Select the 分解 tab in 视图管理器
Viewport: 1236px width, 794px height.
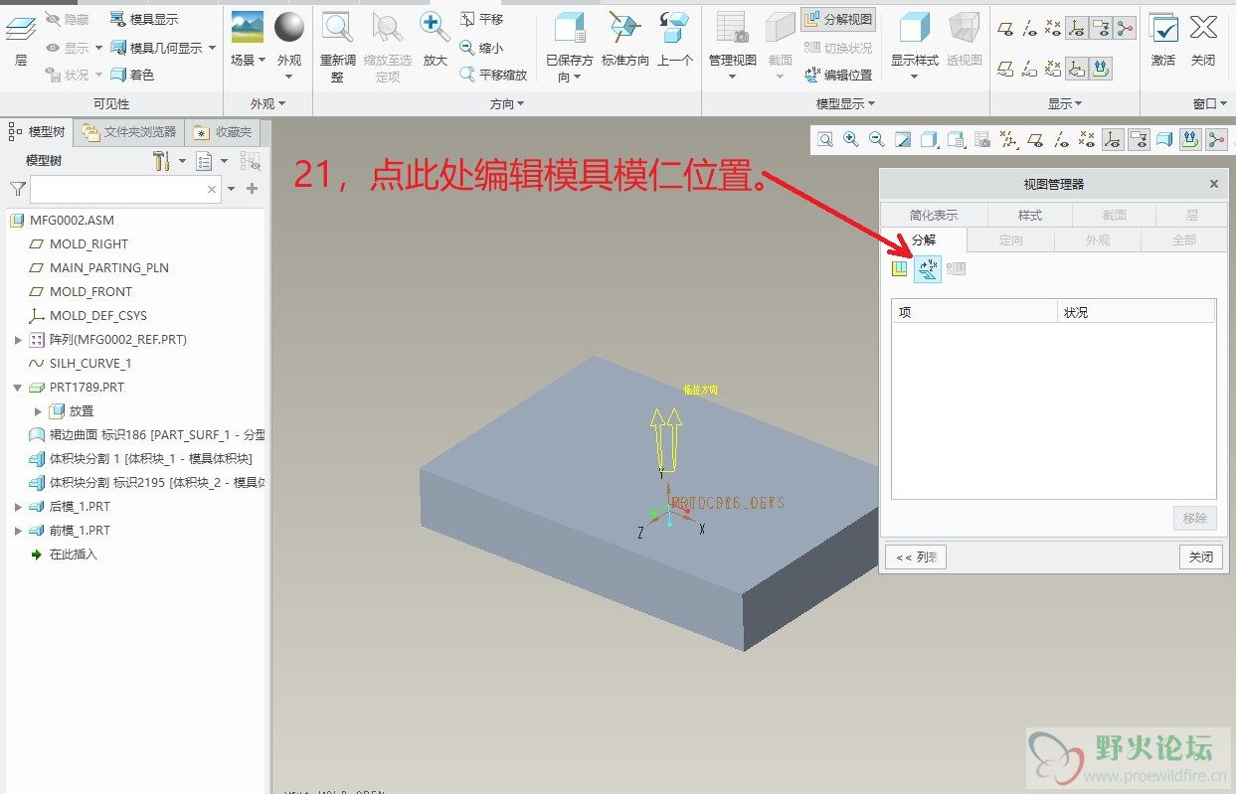[x=924, y=239]
